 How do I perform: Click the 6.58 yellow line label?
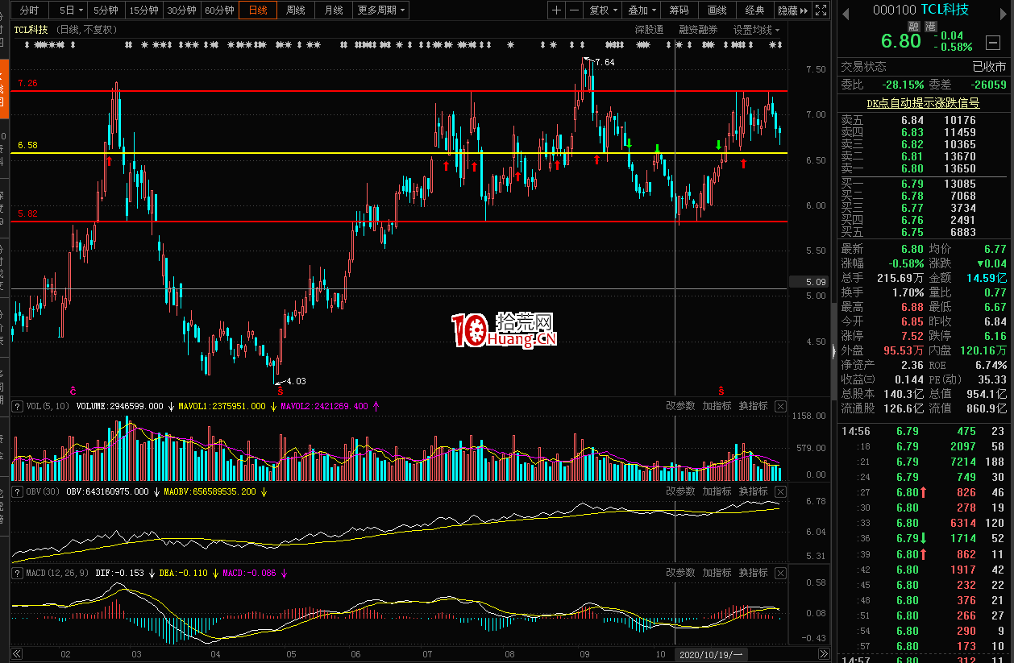27,146
